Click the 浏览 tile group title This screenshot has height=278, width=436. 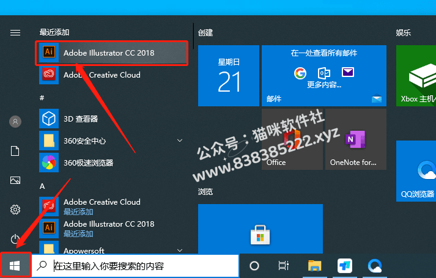tap(205, 192)
